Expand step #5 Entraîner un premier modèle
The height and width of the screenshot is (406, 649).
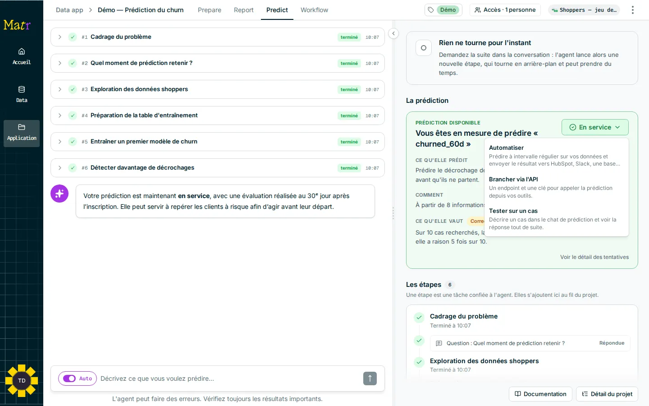pos(59,142)
